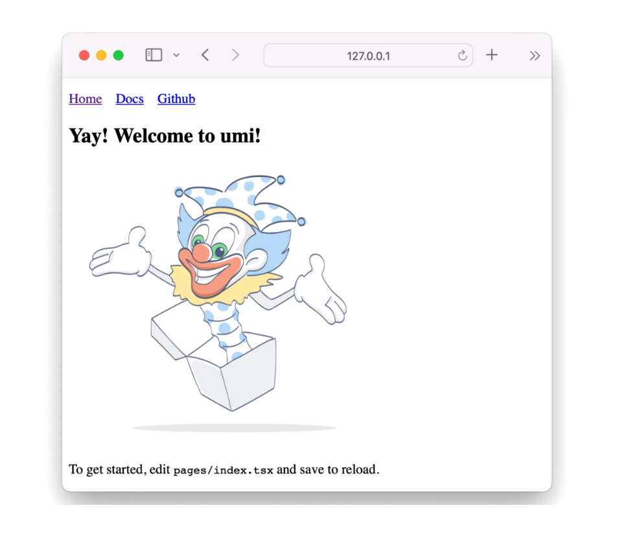Image resolution: width=639 pixels, height=547 pixels.
Task: Click the 127.0.0.1 address bar
Action: (x=368, y=56)
